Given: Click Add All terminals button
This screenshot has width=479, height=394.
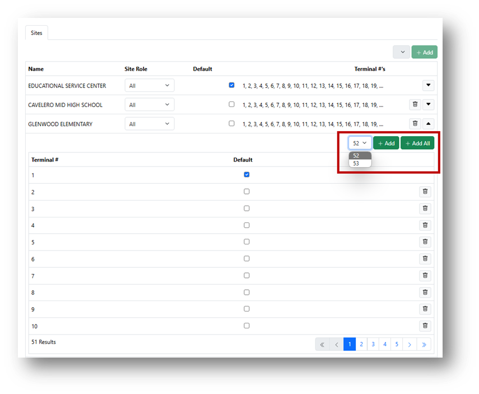Looking at the screenshot, I should [417, 143].
